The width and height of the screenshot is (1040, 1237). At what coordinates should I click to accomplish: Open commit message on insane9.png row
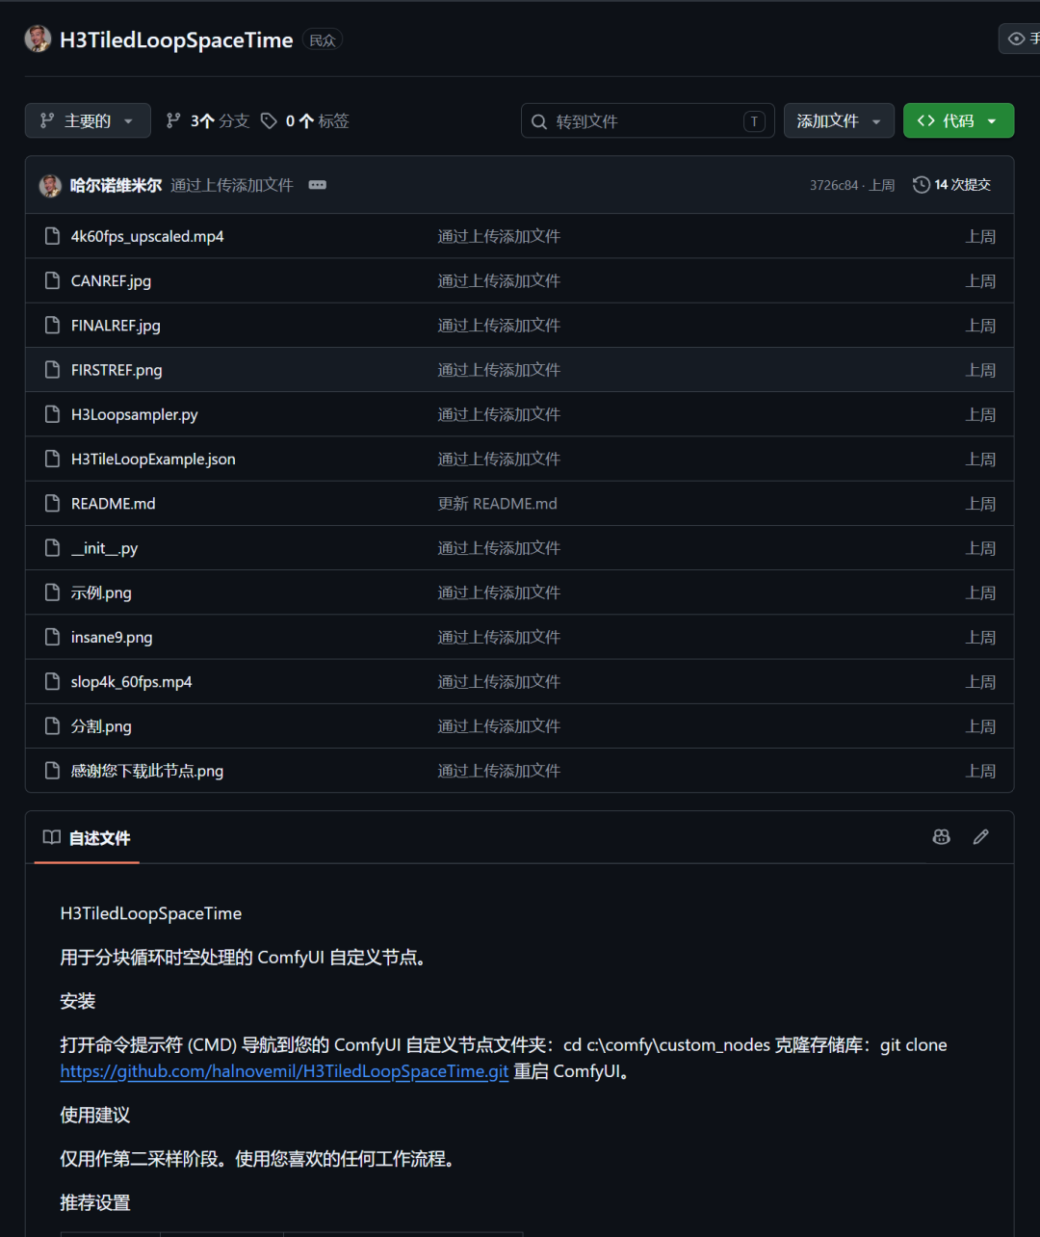pyautogui.click(x=499, y=637)
